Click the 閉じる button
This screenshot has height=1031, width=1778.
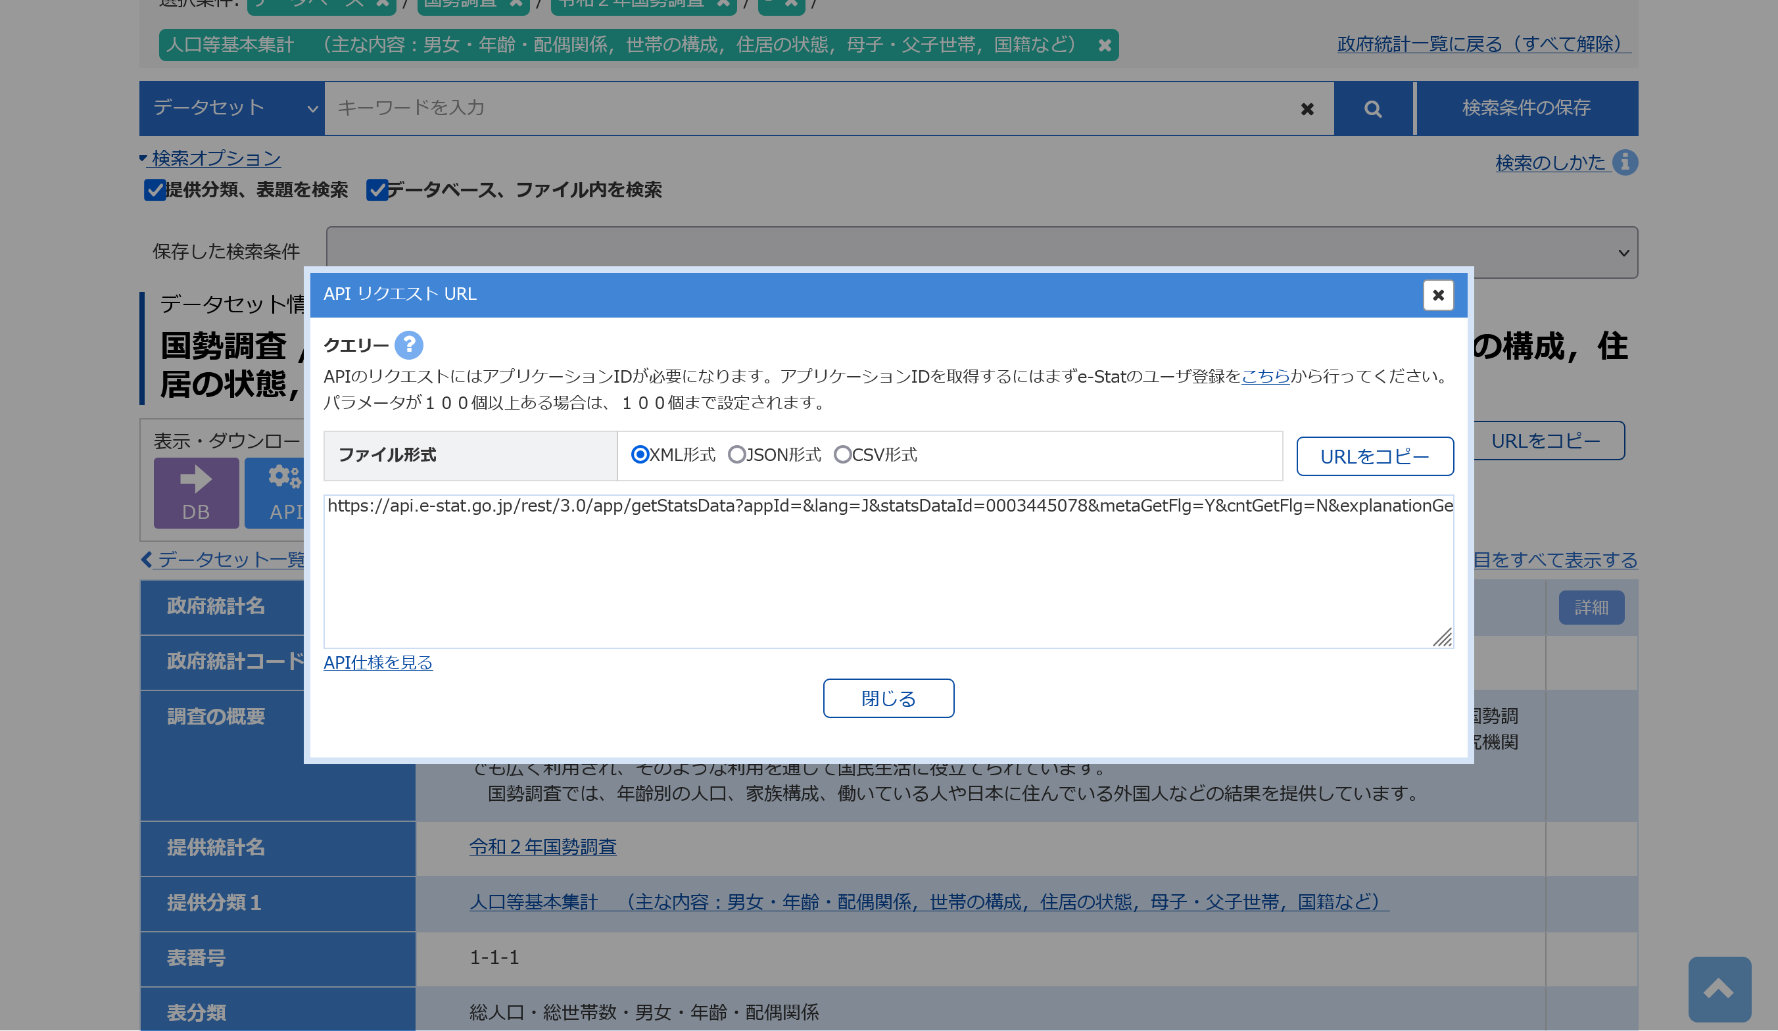tap(888, 698)
